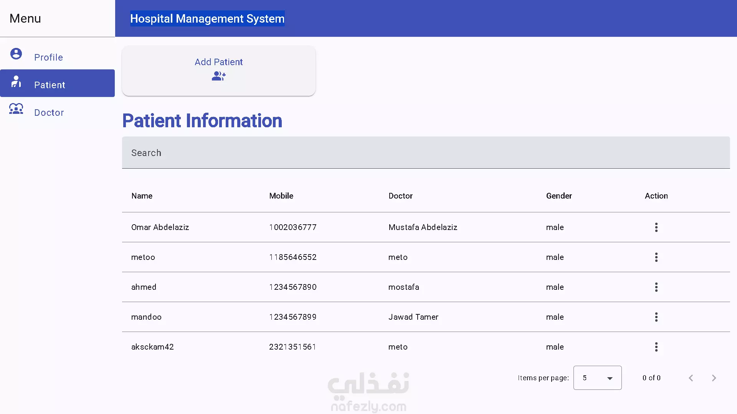Viewport: 737px width, 414px height.
Task: Open the Doctor menu item
Action: (58, 111)
